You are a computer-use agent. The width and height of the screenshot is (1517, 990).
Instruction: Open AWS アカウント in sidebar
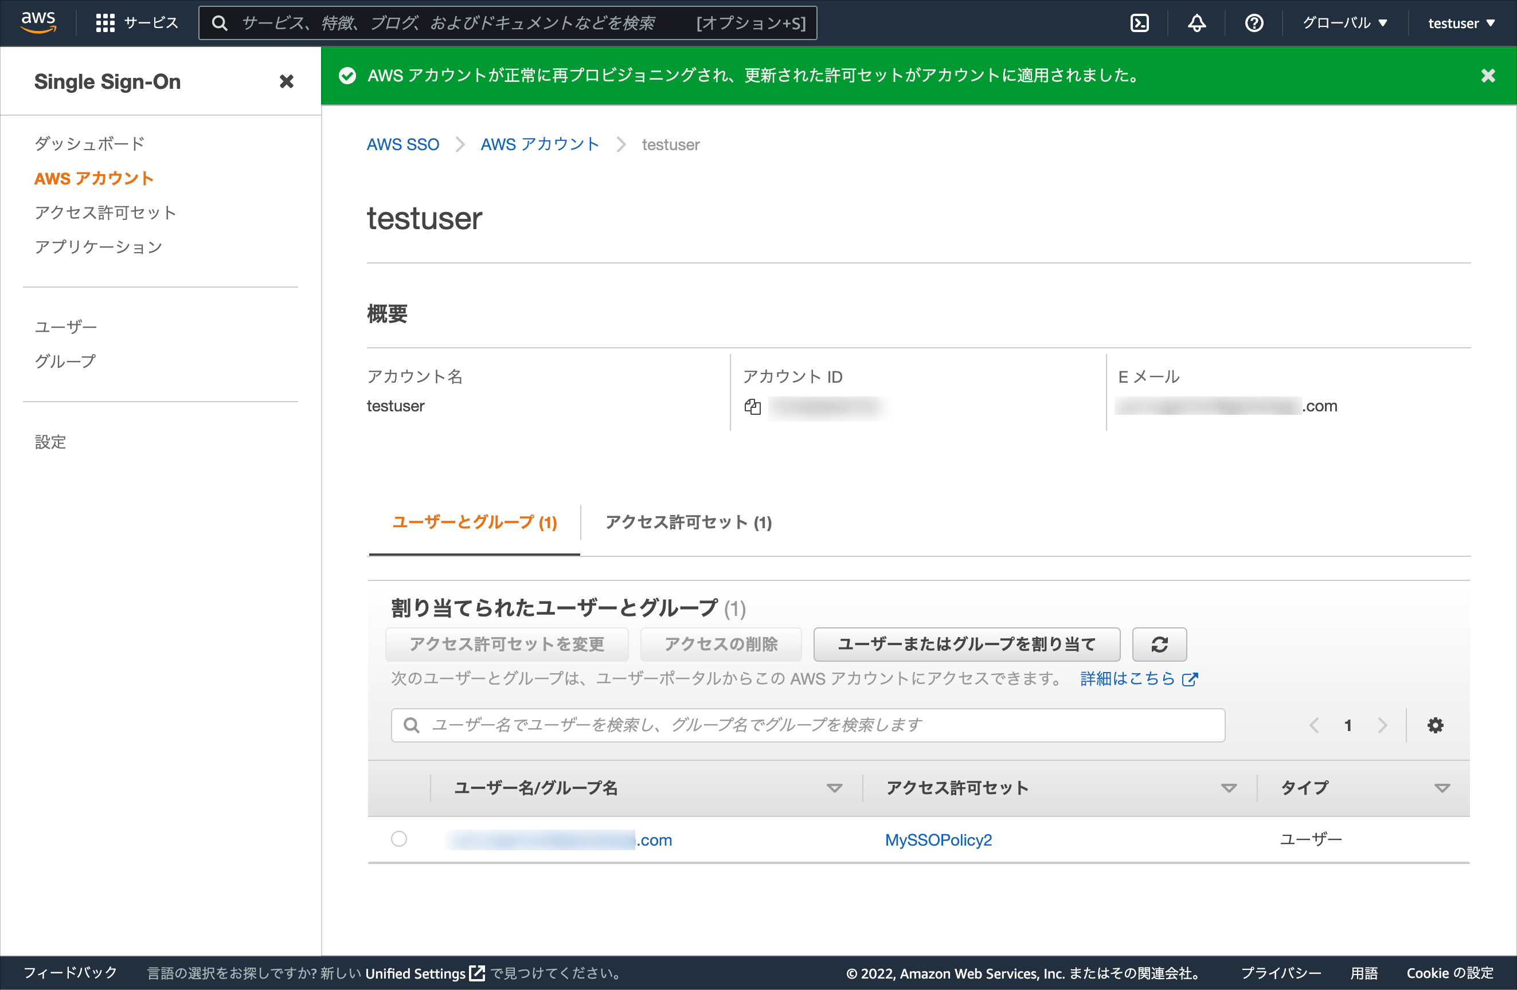click(x=95, y=178)
